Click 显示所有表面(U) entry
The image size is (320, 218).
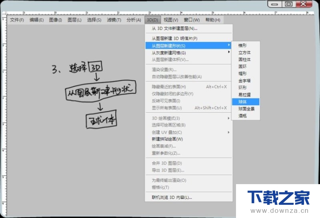(x=188, y=108)
